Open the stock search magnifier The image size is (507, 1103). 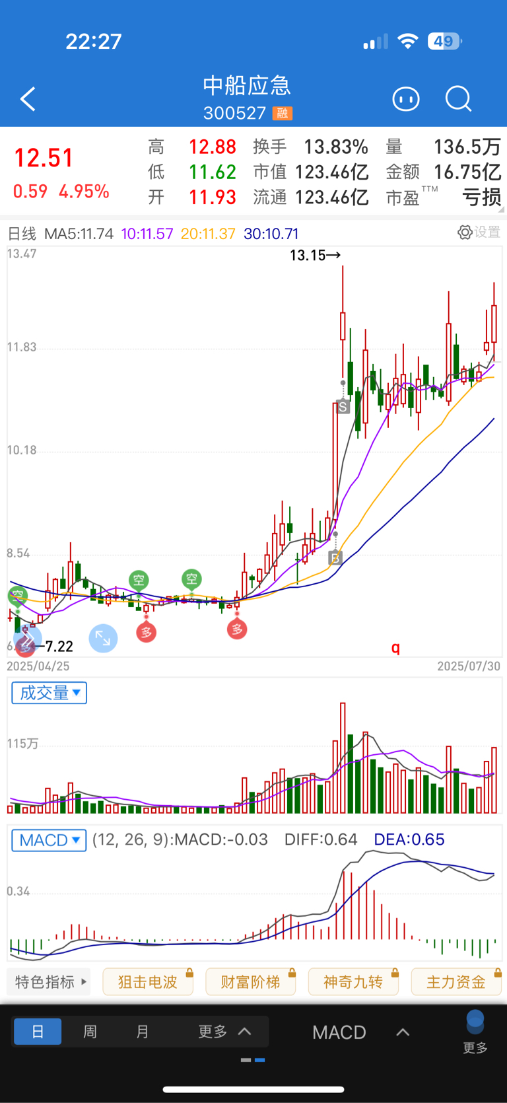458,99
